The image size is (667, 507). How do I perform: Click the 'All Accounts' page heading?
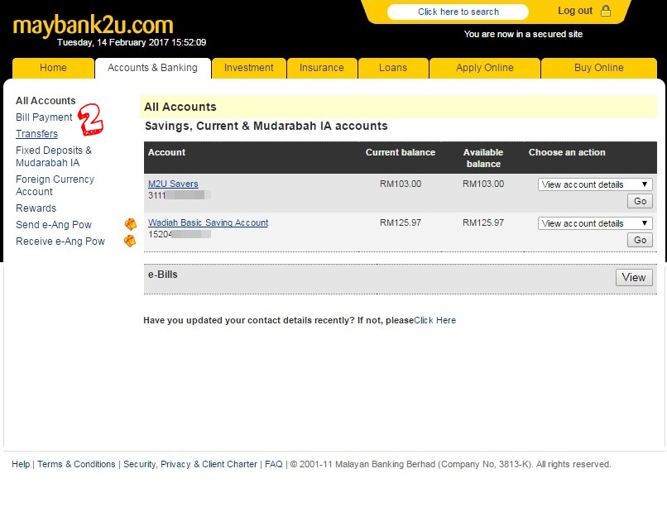[180, 107]
